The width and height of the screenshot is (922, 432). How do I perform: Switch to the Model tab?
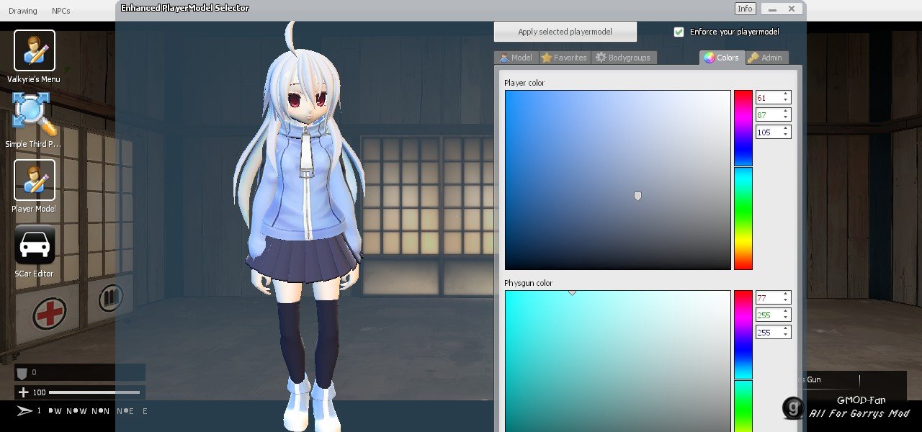coord(516,58)
